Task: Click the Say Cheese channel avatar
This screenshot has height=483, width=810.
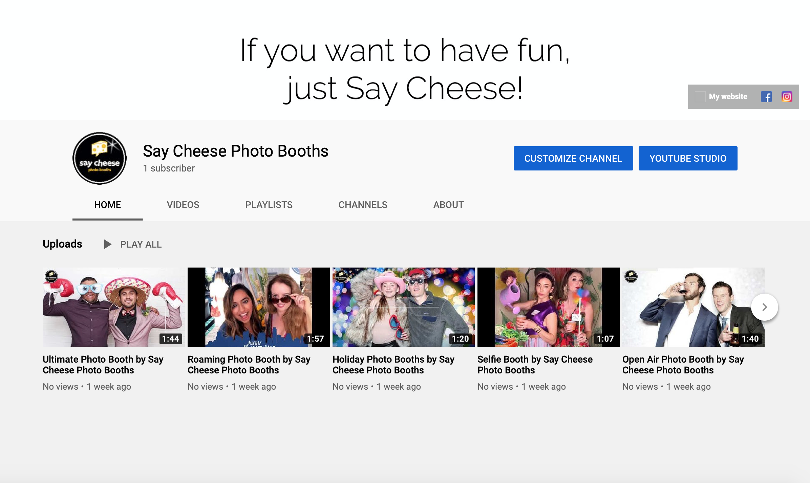Action: pos(99,158)
